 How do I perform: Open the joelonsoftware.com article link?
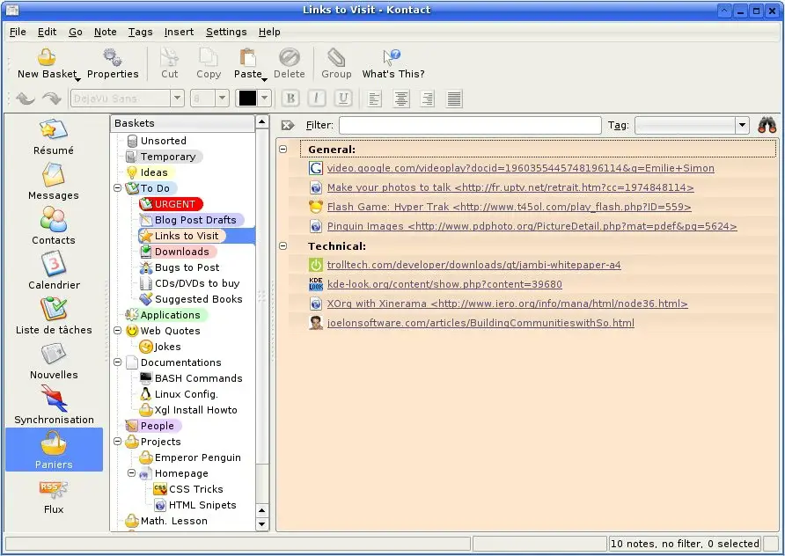coord(481,323)
